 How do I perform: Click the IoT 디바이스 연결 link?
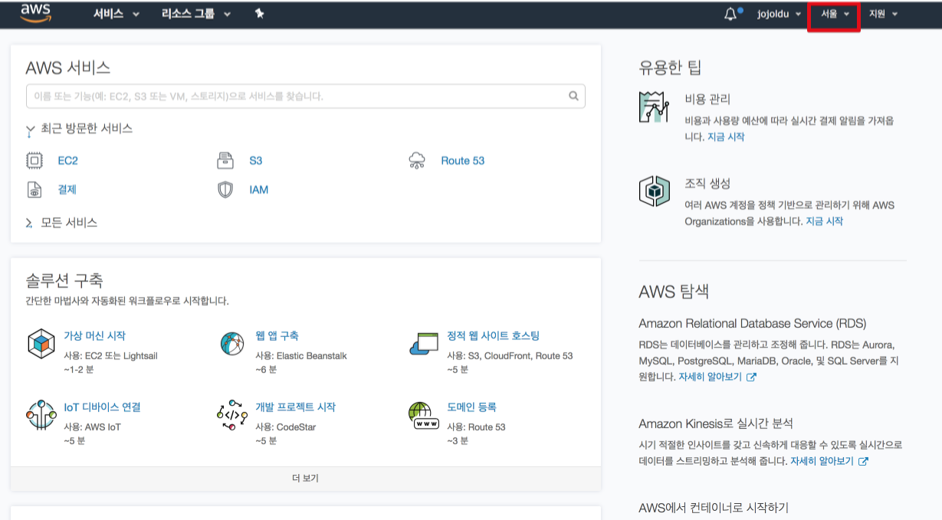coord(102,407)
